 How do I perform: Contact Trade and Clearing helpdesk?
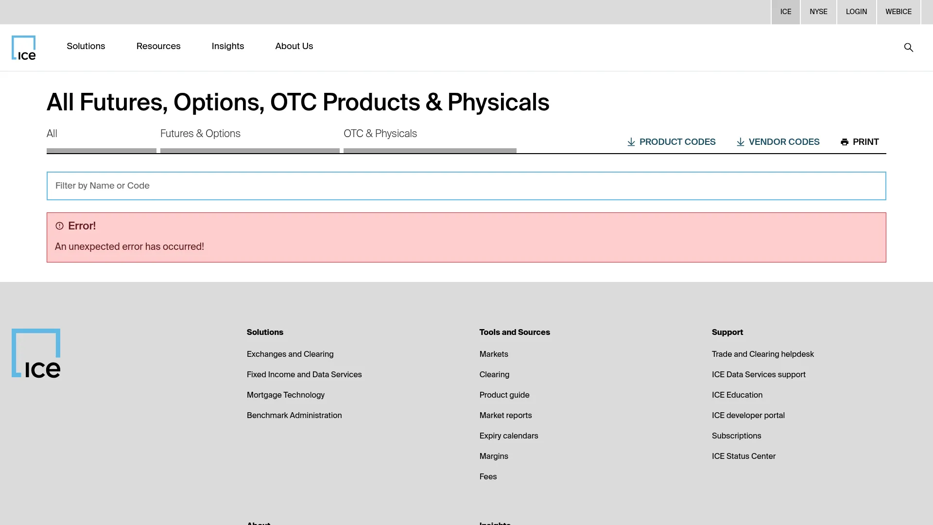(x=763, y=354)
